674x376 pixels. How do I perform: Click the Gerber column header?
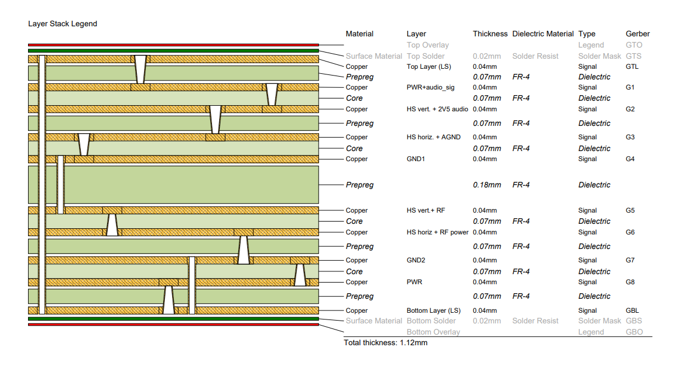[x=638, y=34]
